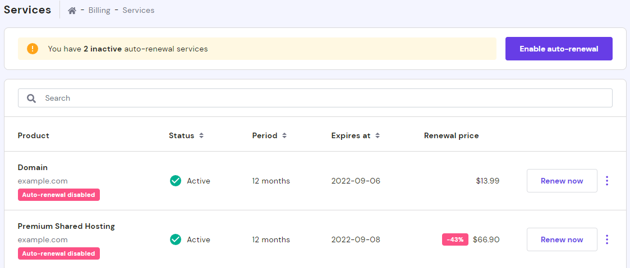This screenshot has height=268, width=630.
Task: Click the -43% discount badge
Action: click(455, 239)
